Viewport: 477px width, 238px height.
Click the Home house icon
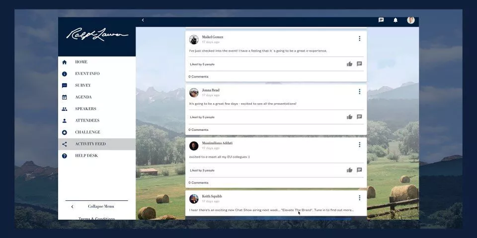(65, 62)
